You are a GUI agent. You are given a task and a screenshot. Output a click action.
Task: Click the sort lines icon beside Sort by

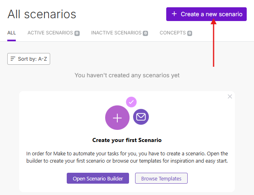[x=13, y=59]
